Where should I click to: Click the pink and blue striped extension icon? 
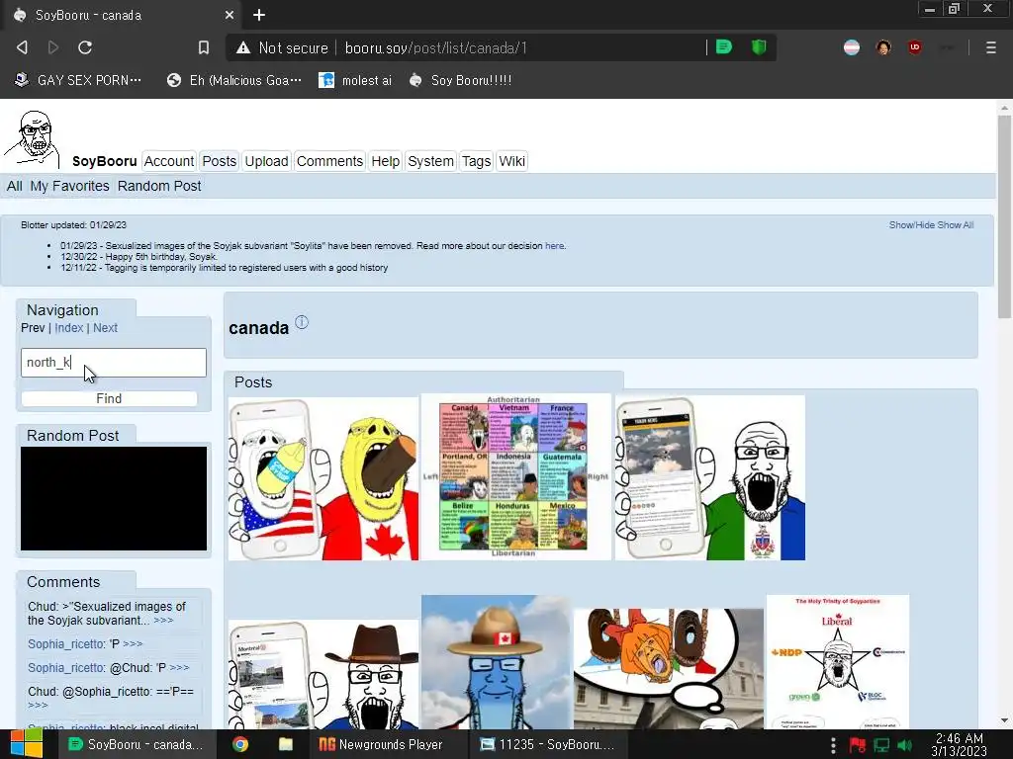tap(852, 47)
